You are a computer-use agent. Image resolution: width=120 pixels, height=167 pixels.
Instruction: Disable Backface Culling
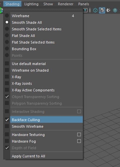point(43,120)
